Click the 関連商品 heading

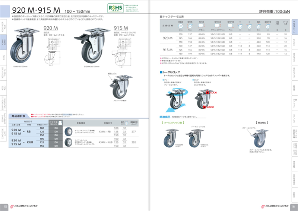click(165, 117)
